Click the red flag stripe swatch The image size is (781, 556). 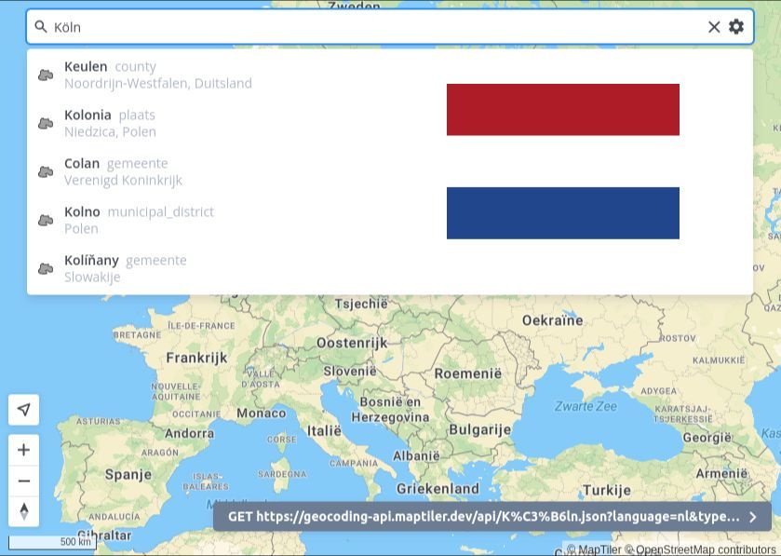click(x=563, y=110)
